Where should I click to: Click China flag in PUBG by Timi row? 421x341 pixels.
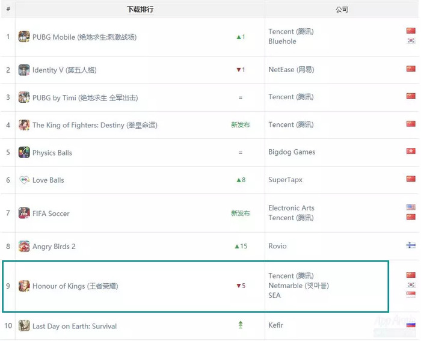(x=411, y=96)
